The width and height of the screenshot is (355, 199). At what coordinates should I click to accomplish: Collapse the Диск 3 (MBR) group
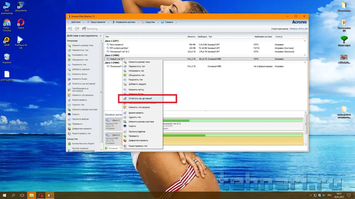click(305, 63)
